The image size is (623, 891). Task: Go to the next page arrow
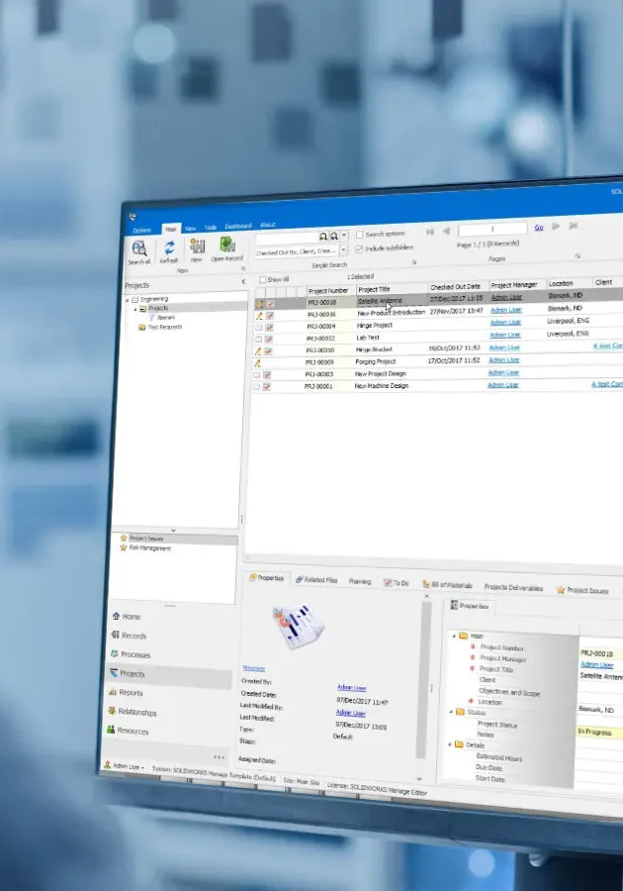click(x=556, y=226)
